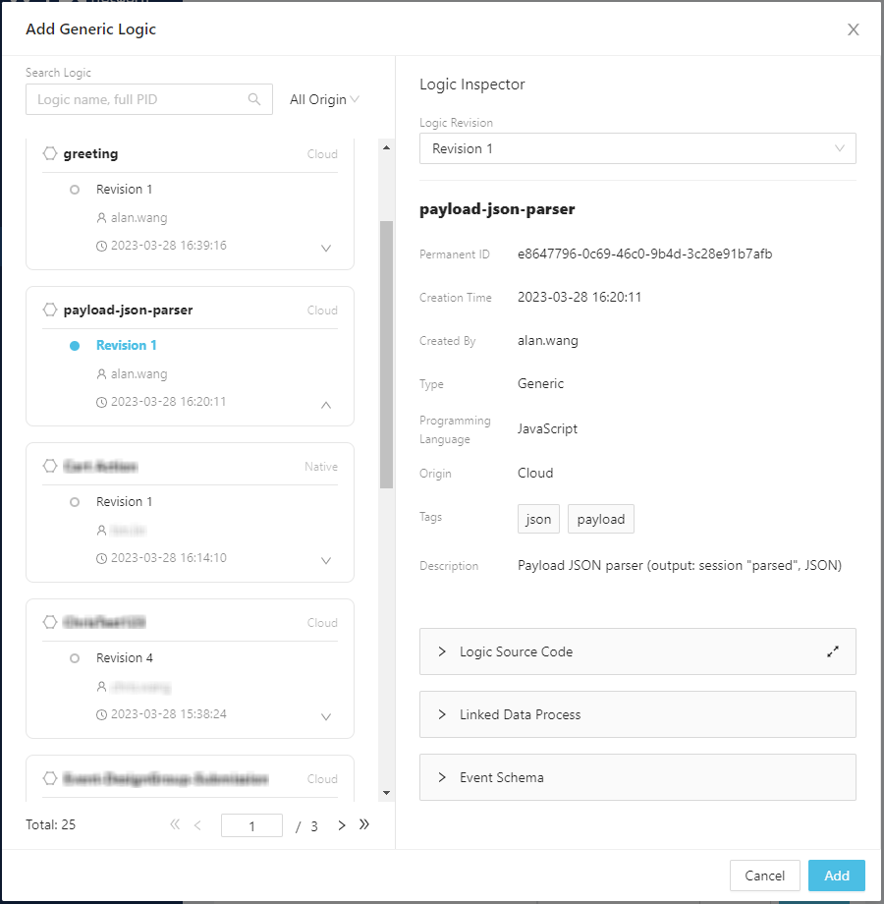The width and height of the screenshot is (884, 904).
Task: Open the All Origin filter dropdown
Action: point(324,99)
